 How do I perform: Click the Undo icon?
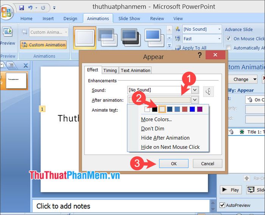(30, 8)
